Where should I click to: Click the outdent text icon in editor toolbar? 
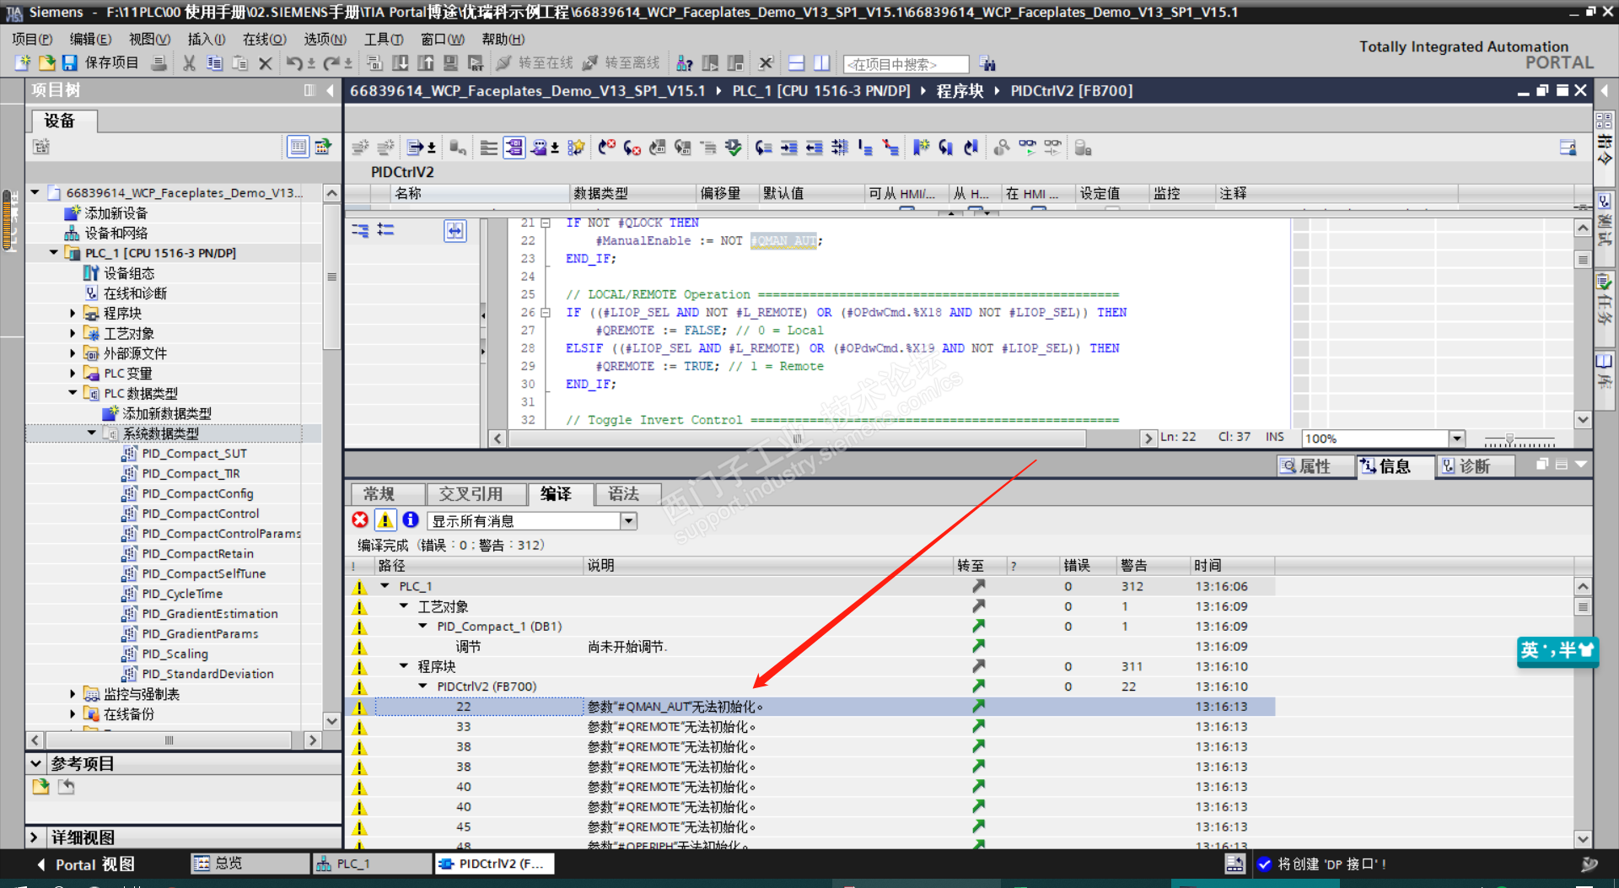[x=814, y=148]
